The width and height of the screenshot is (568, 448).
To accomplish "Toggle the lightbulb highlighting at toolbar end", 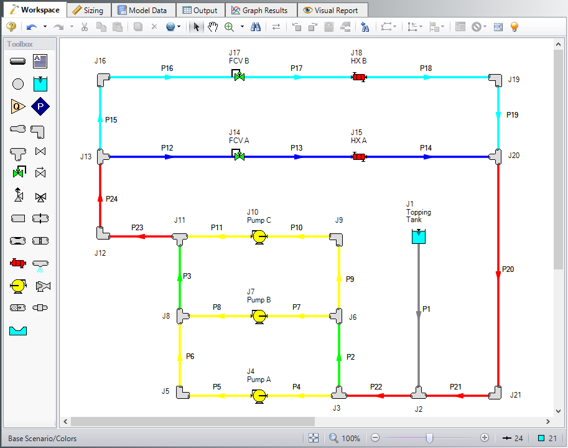I will tap(514, 27).
